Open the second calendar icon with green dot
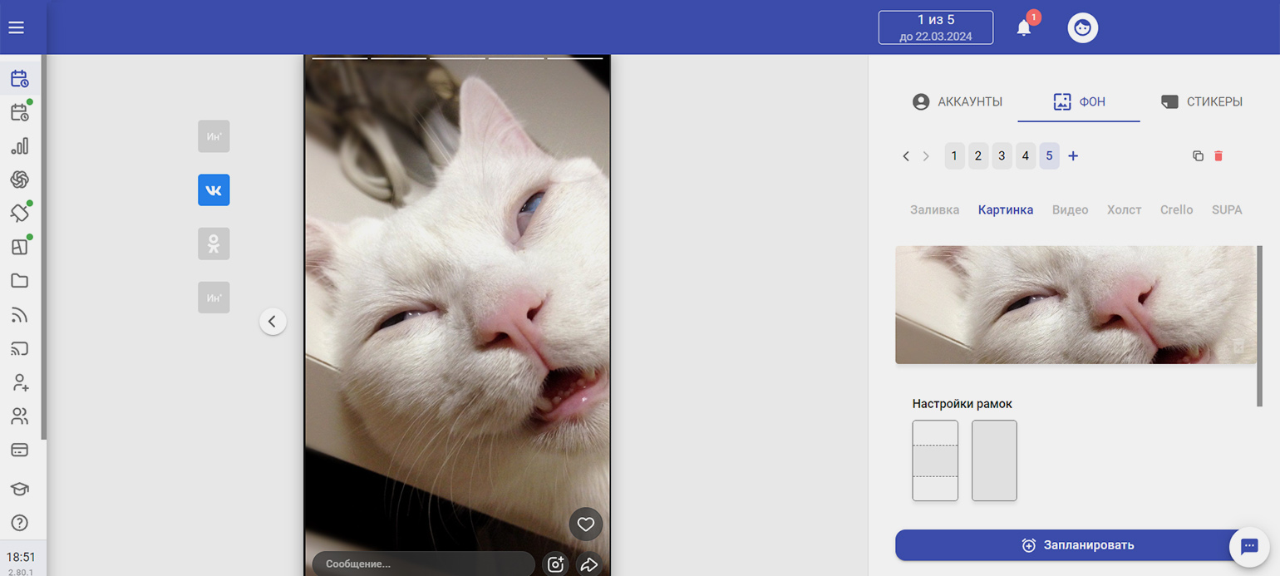This screenshot has width=1280, height=576. pyautogui.click(x=20, y=112)
